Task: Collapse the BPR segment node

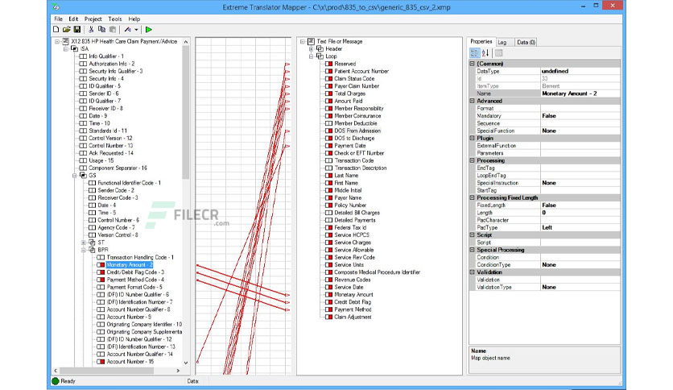Action: [x=83, y=250]
